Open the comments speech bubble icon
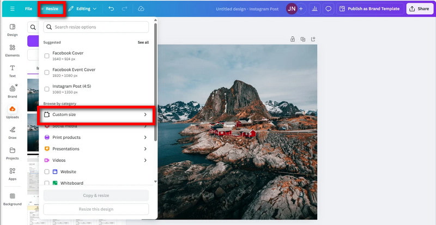The height and width of the screenshot is (225, 436). tap(328, 9)
